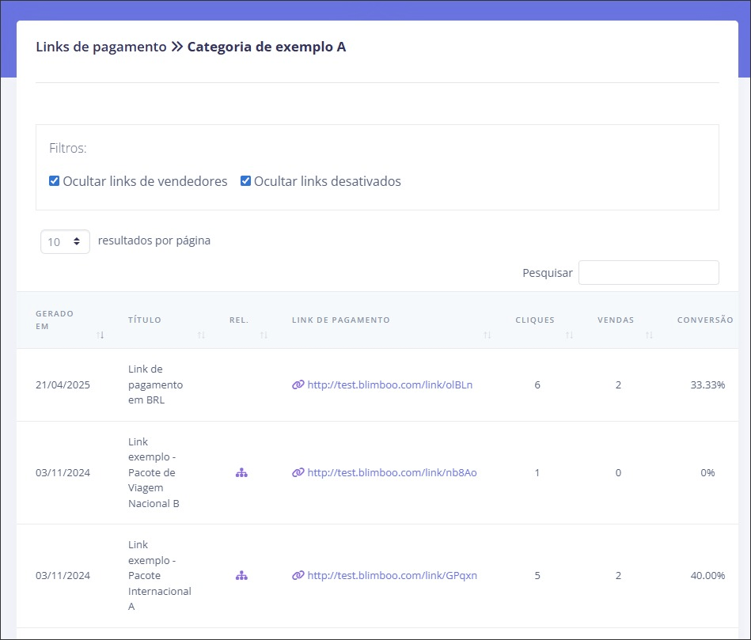
Task: Click the Pesquisar search field
Action: tap(648, 272)
